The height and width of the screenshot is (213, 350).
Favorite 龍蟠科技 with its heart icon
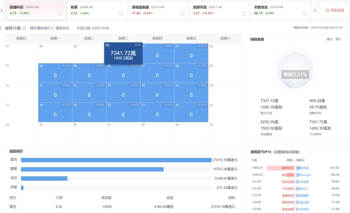pyautogui.click(x=60, y=14)
